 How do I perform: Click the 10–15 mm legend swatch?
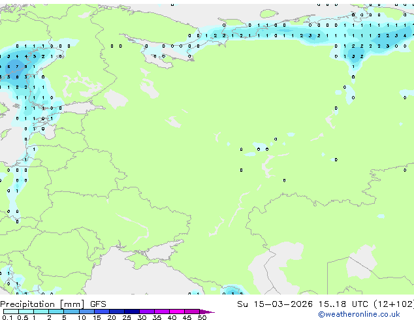click(x=87, y=312)
